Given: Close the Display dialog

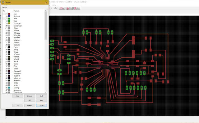Looking at the screenshot, I should (46, 2).
